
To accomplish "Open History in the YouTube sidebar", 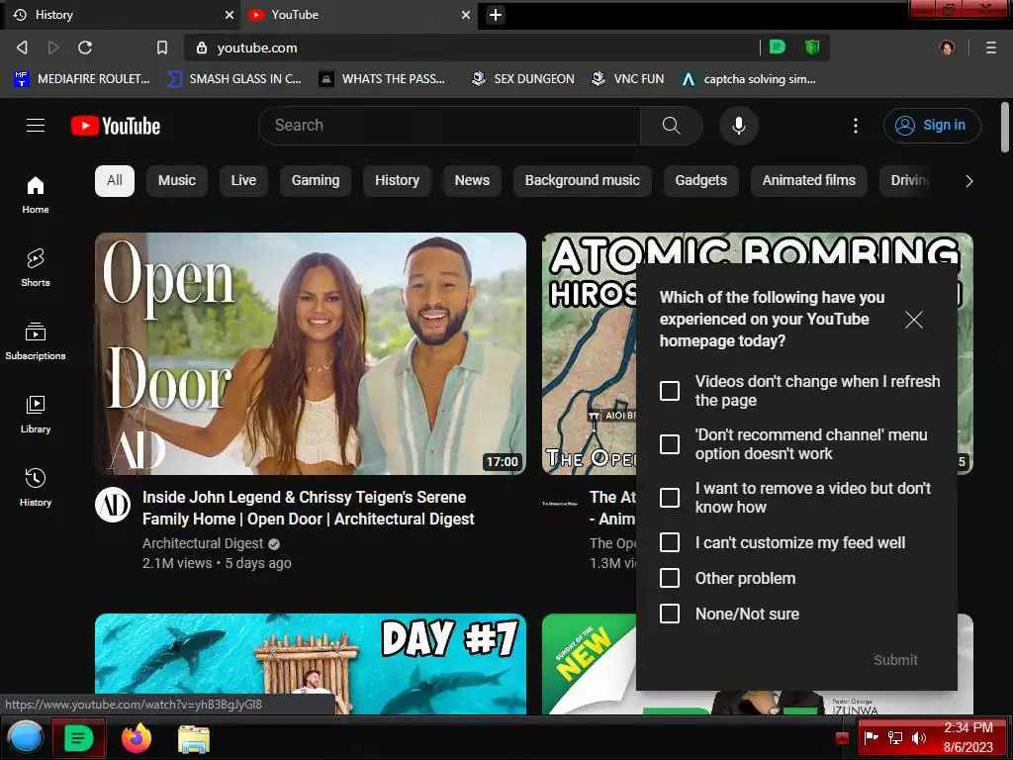I will click(x=36, y=487).
